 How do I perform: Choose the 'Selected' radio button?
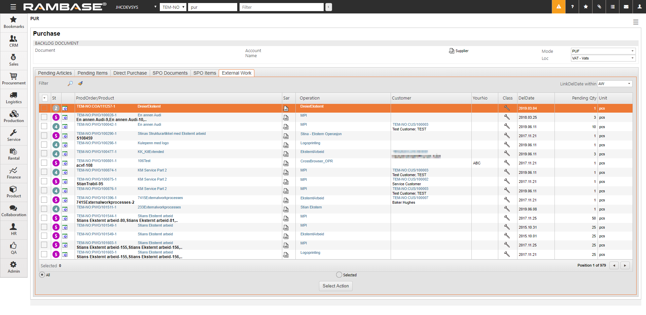click(339, 275)
